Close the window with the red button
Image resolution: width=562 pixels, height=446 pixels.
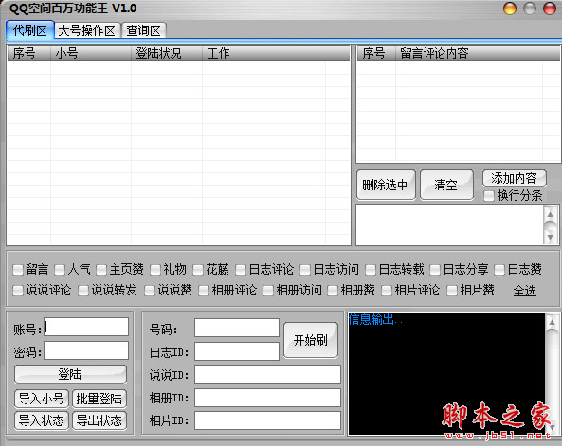point(549,9)
